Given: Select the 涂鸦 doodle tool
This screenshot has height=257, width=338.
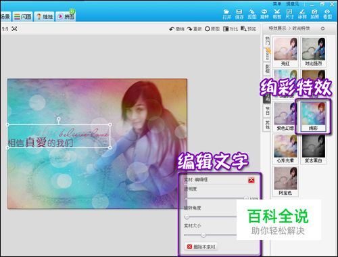Looking at the screenshot, I should pos(302,14).
